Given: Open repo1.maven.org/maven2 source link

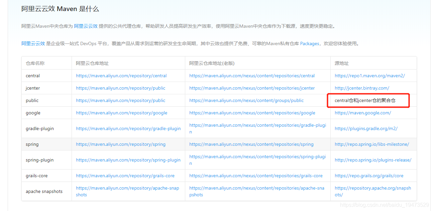Looking at the screenshot, I should pyautogui.click(x=370, y=76).
